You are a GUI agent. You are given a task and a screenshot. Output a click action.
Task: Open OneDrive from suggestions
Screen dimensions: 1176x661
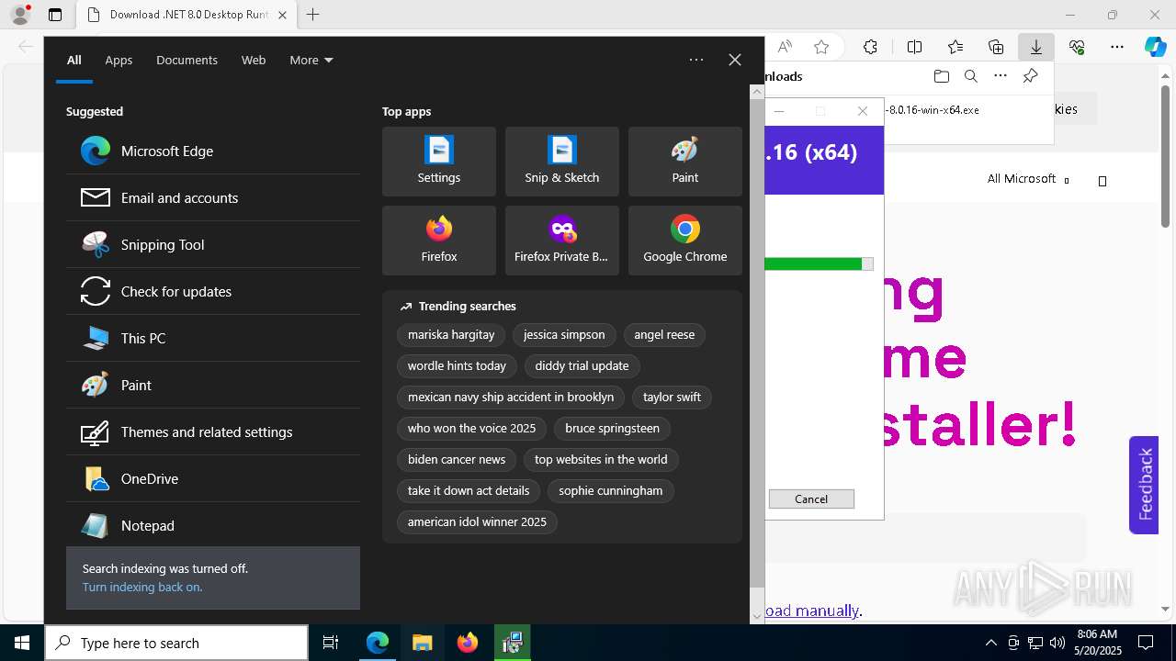coord(213,478)
